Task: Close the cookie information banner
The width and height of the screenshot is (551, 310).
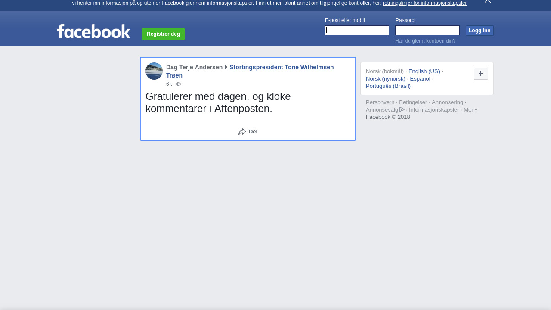Action: point(488,1)
